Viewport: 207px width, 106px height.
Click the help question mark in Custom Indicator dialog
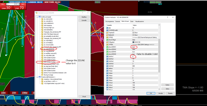pyautogui.click(x=167, y=17)
